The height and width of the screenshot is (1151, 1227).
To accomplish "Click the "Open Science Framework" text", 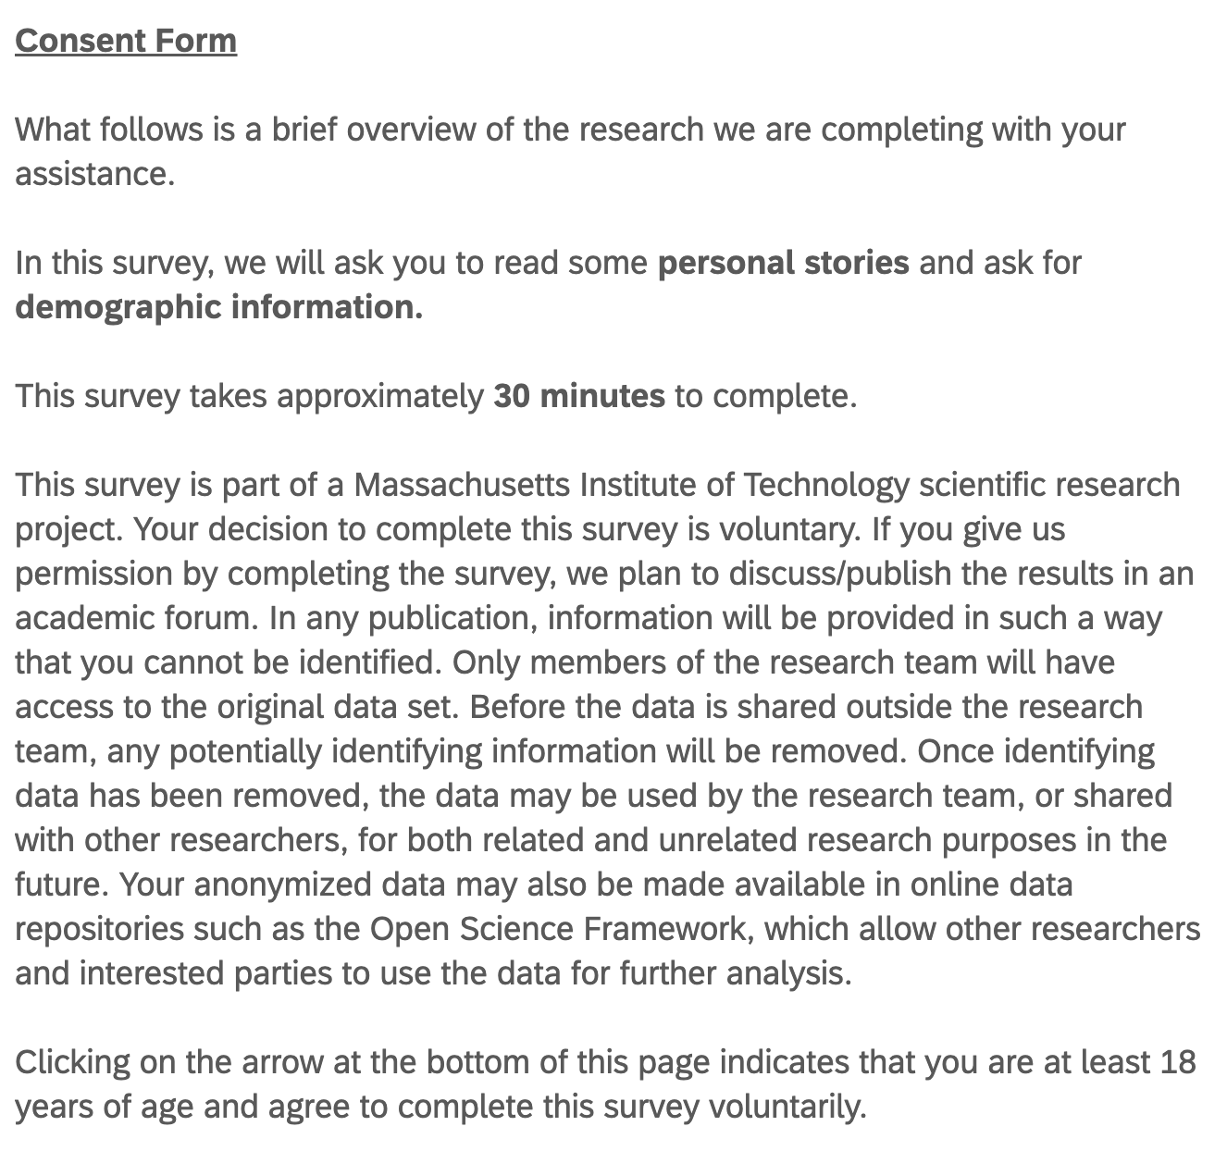I will (558, 929).
